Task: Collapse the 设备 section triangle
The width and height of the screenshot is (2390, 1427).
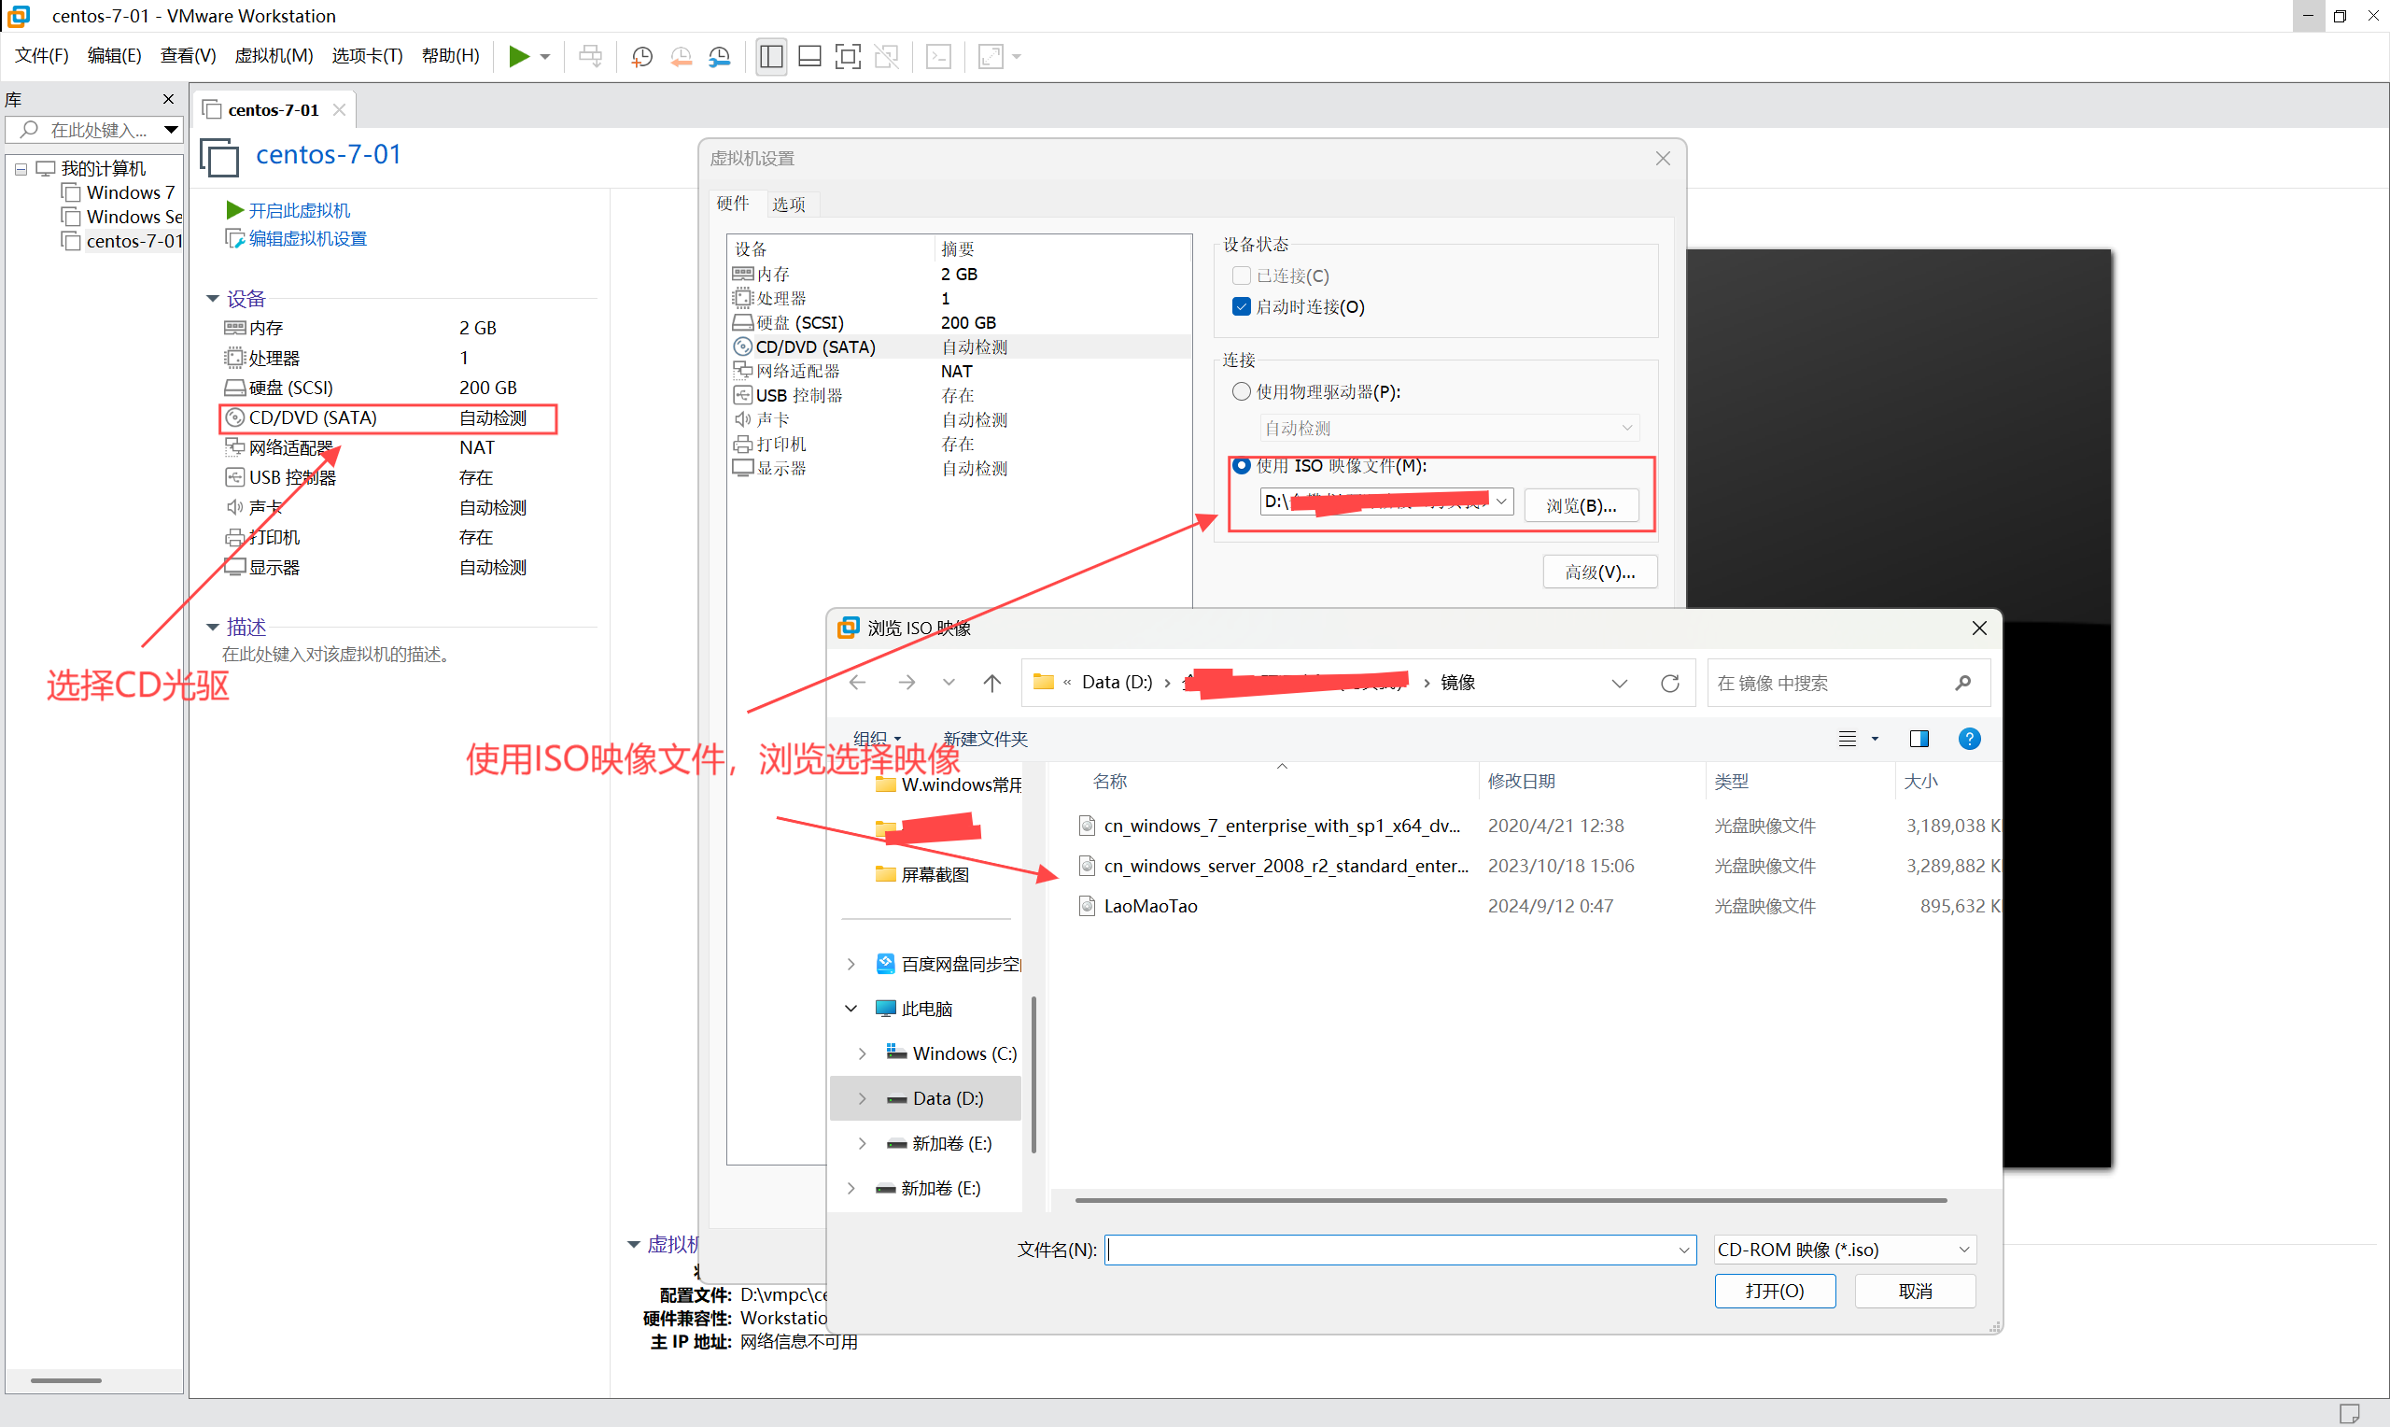Action: [212, 299]
